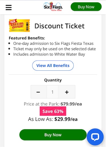Open View All Benefits

[x=53, y=65]
